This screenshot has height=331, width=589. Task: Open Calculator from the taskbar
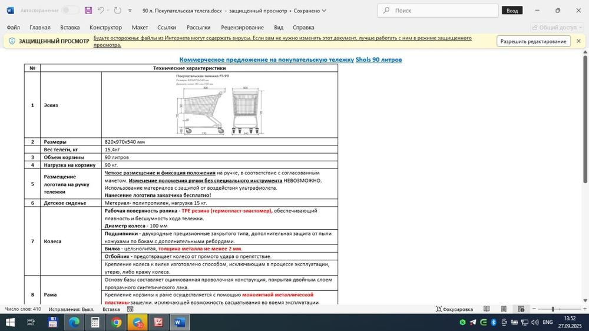pos(95,322)
